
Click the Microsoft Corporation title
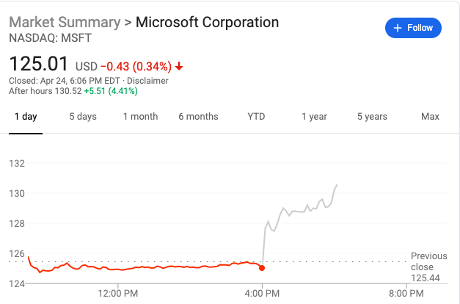(208, 22)
